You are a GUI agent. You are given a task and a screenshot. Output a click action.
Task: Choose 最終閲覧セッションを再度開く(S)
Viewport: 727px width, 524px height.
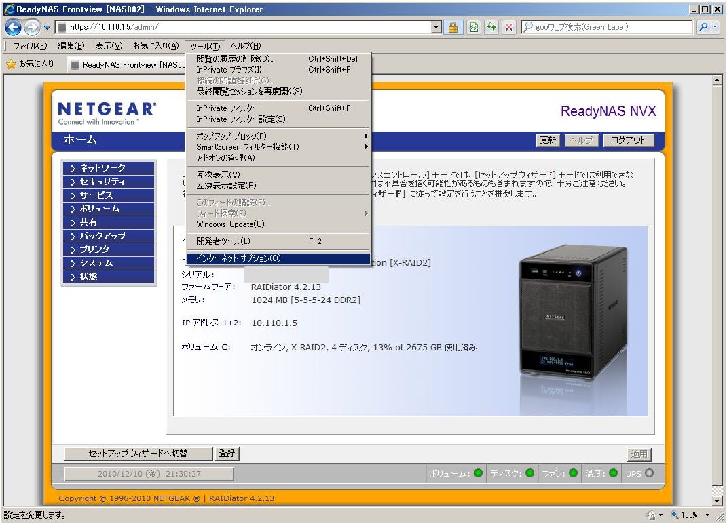coord(278,92)
